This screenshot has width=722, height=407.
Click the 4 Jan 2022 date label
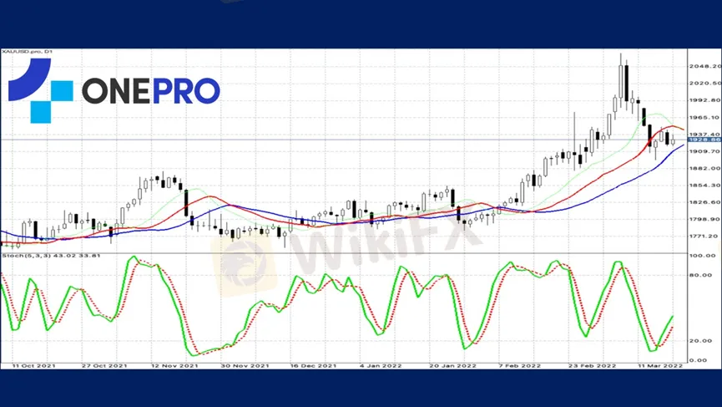tap(381, 365)
